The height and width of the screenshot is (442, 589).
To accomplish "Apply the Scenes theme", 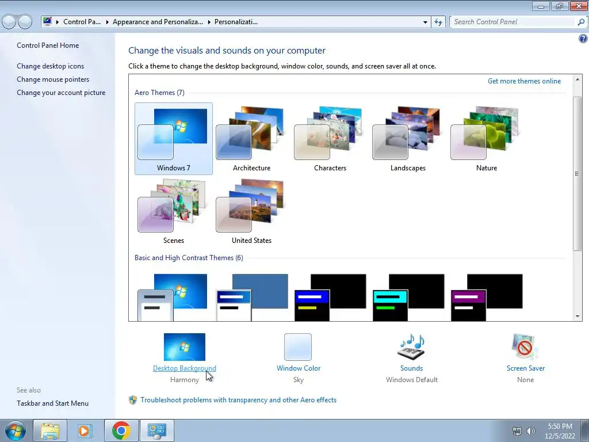I will click(174, 211).
